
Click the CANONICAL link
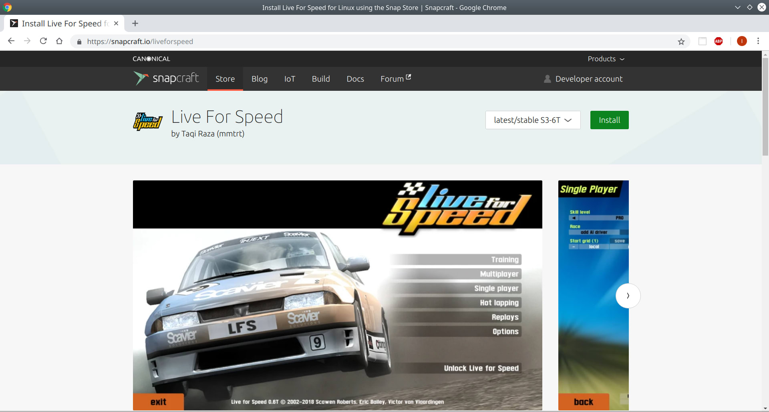click(x=151, y=59)
